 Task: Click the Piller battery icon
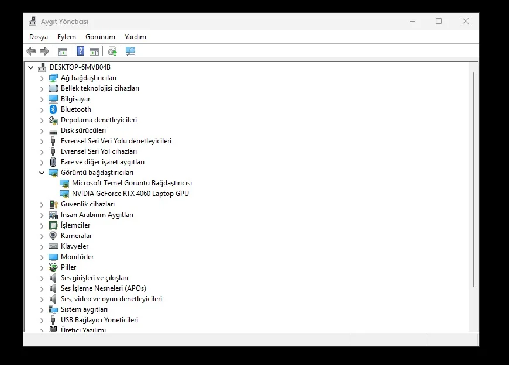[x=53, y=267]
